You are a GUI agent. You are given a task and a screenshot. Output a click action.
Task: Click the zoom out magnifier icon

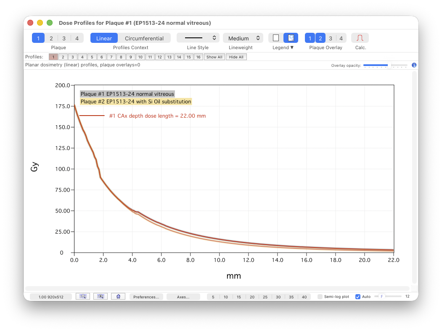(83, 296)
